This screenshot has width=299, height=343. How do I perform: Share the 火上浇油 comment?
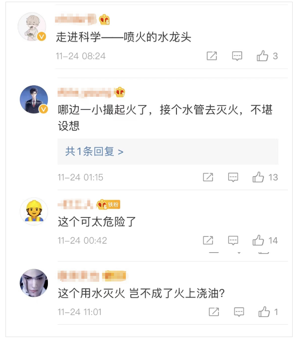tap(214, 312)
